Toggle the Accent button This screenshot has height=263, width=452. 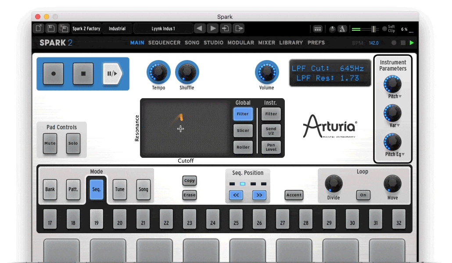point(294,195)
